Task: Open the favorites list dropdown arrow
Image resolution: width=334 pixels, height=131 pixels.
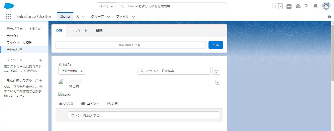Action: [280, 6]
